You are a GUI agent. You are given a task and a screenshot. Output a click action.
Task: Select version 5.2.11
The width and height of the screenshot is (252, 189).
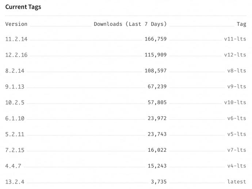15,134
